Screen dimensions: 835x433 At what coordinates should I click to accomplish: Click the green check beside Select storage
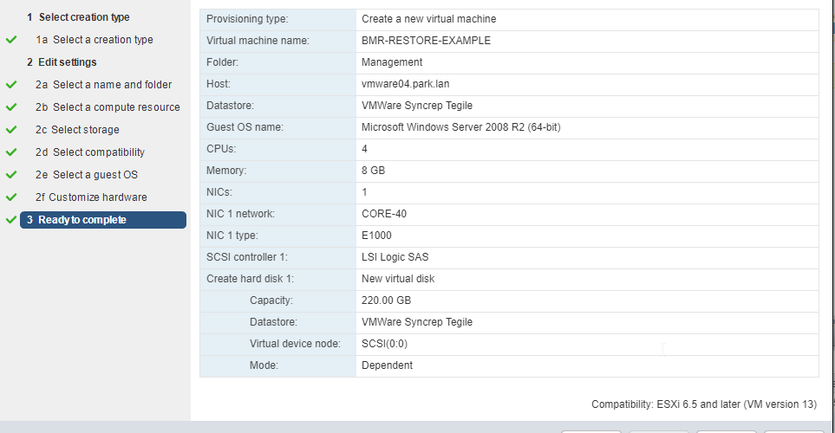click(x=11, y=130)
